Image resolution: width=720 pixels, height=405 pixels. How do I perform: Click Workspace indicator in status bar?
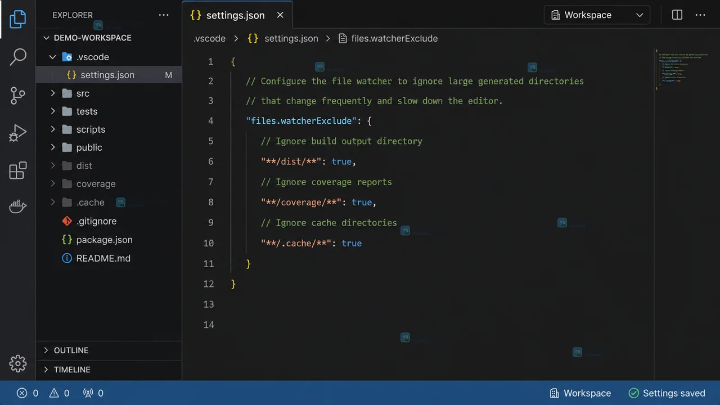click(580, 393)
